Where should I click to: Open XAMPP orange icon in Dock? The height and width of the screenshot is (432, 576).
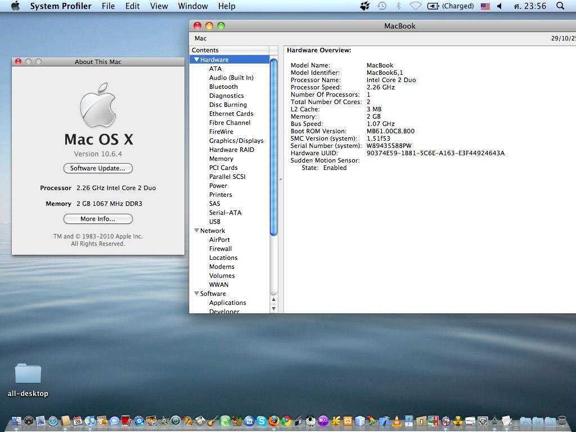pos(348,421)
